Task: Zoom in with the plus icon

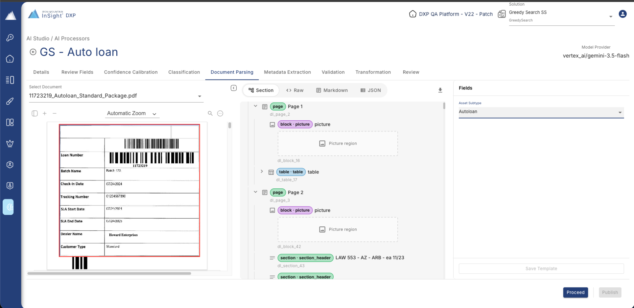Action: coord(45,113)
